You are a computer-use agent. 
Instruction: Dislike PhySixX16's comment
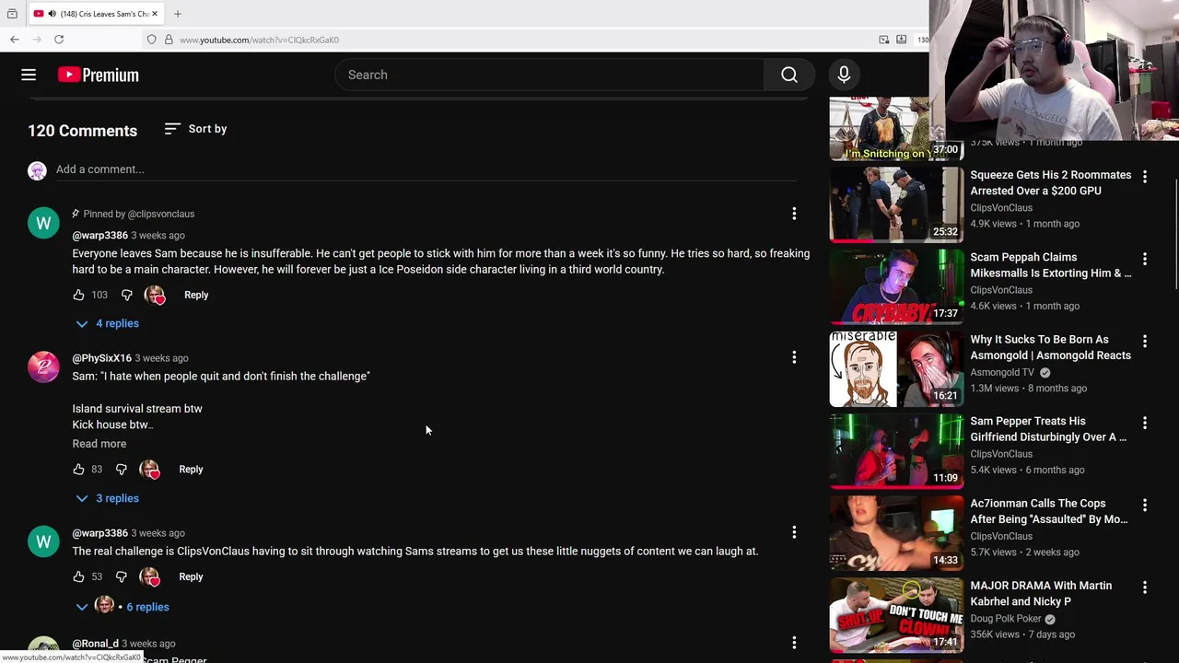point(122,470)
